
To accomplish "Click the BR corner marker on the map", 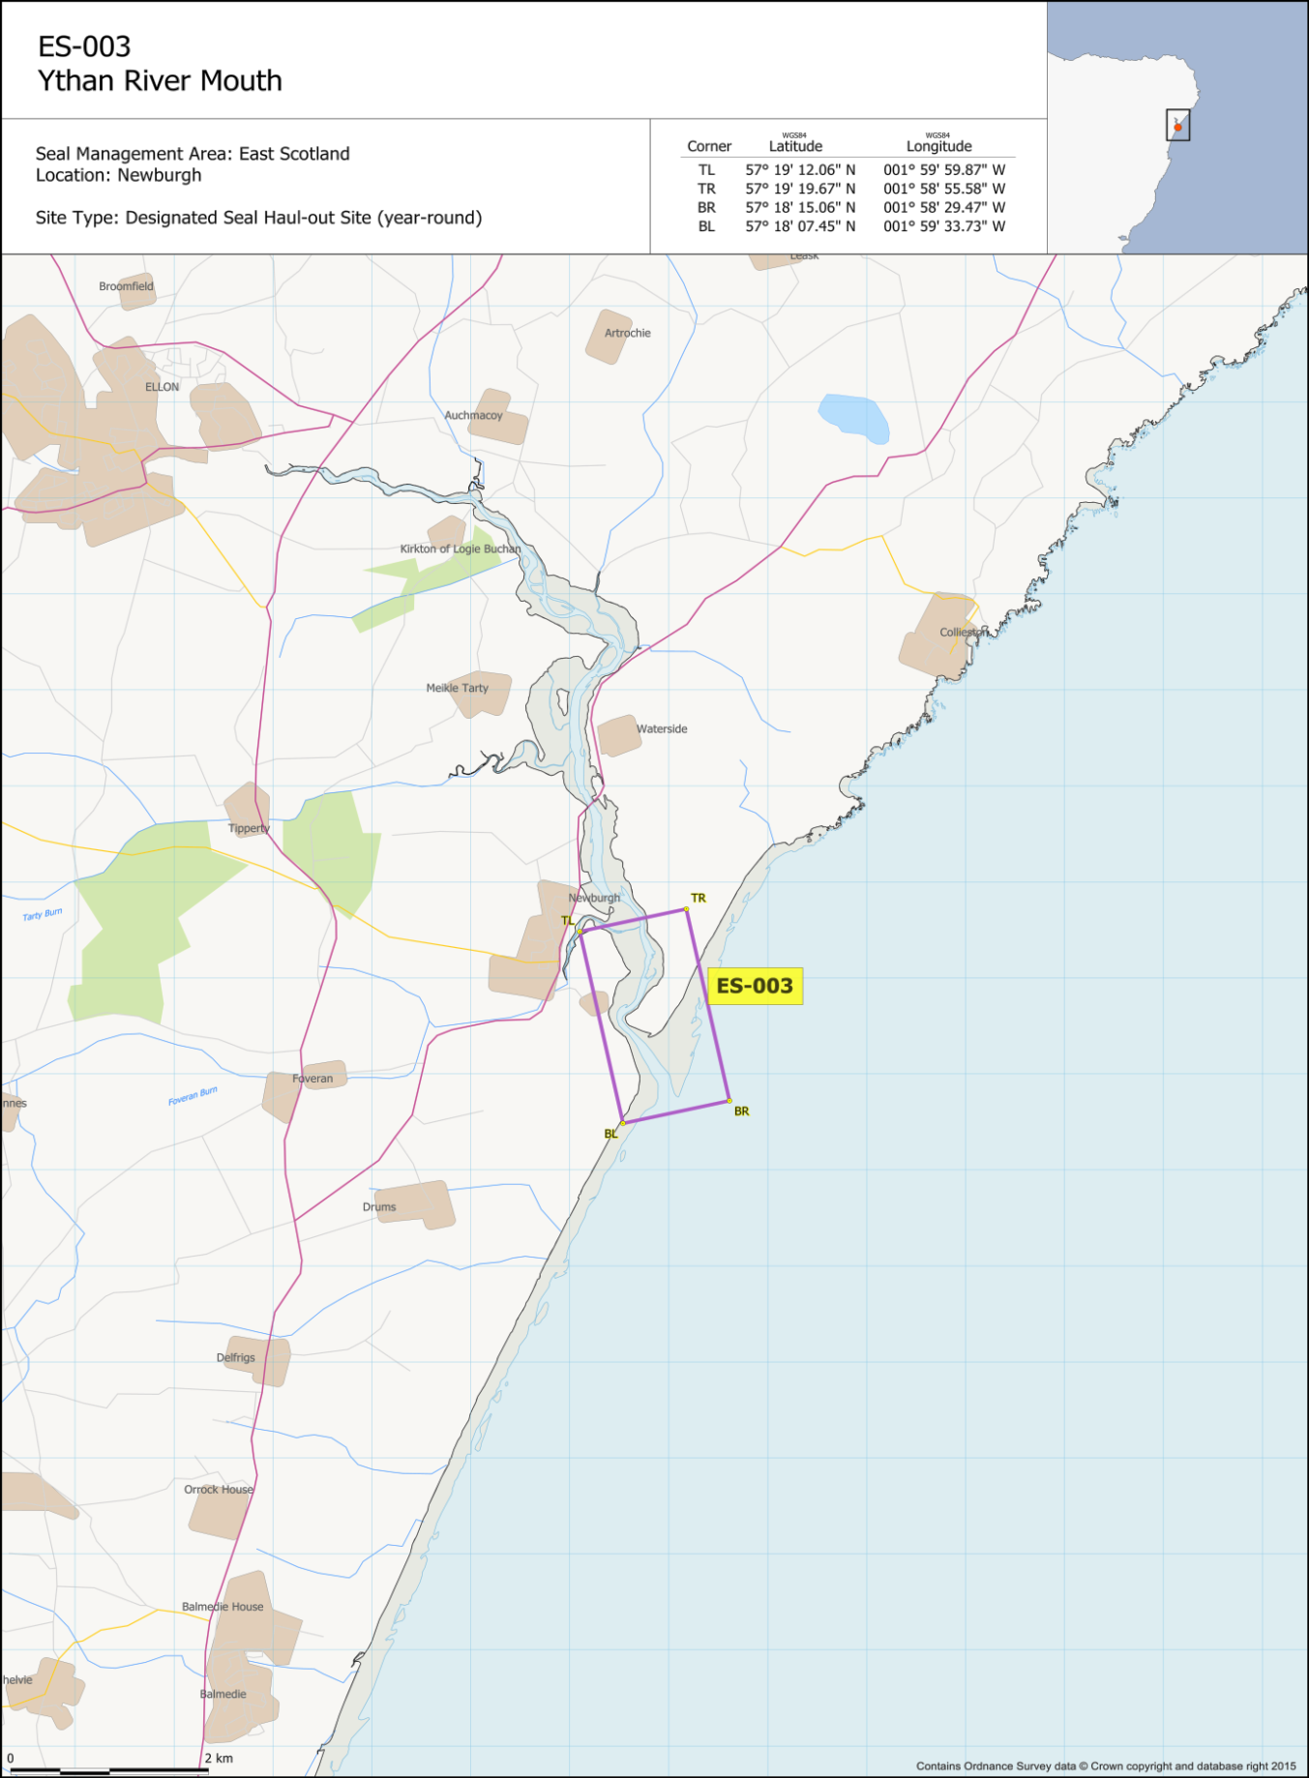I will (729, 1101).
